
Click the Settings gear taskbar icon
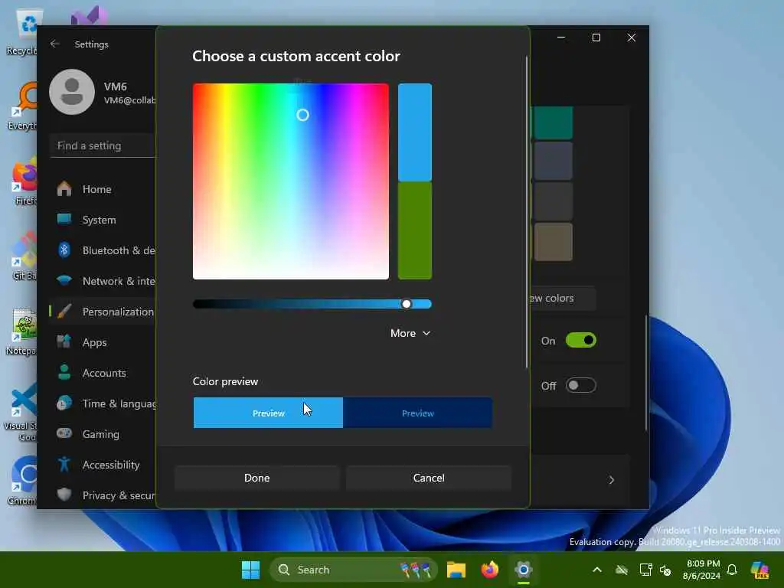coord(523,570)
